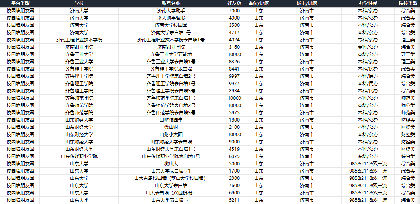
Task: Click the friend count cell showing 7000
Action: click(234, 11)
